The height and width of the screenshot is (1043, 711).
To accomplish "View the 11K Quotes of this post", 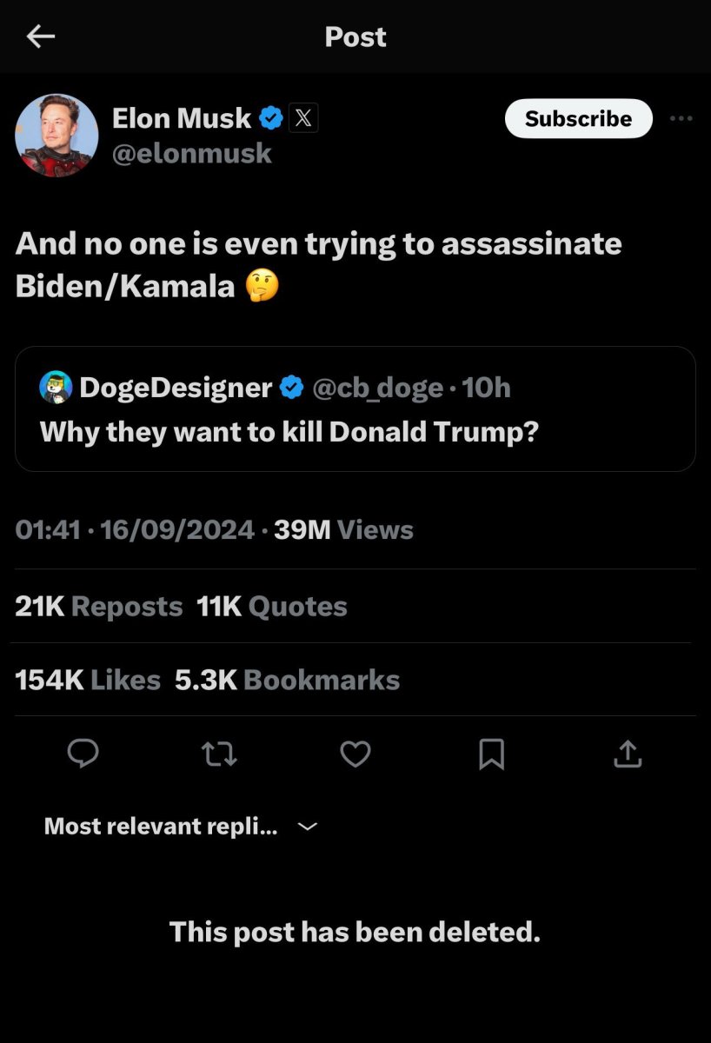I will [271, 606].
